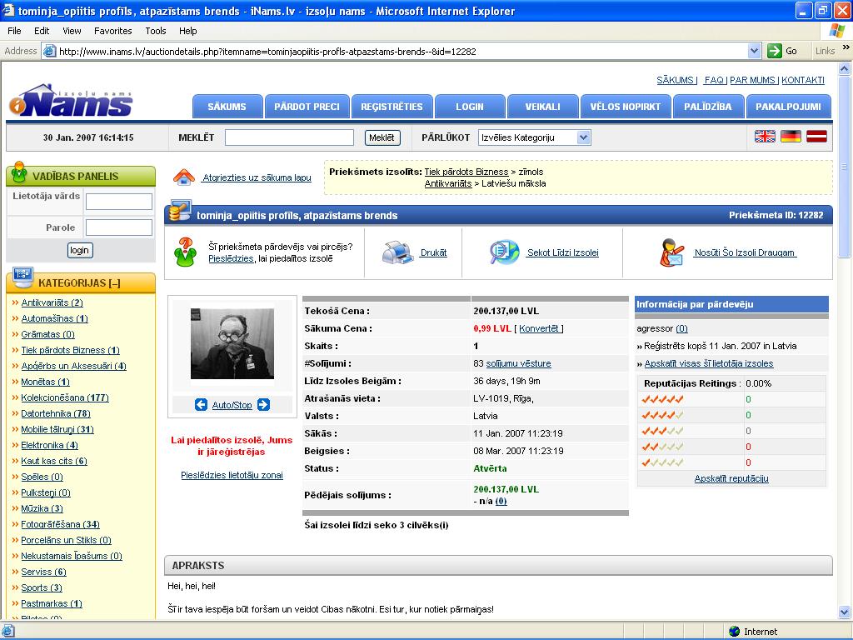The width and height of the screenshot is (853, 640).
Task: Click the printer icon beside Drukāt
Action: pyautogui.click(x=397, y=252)
